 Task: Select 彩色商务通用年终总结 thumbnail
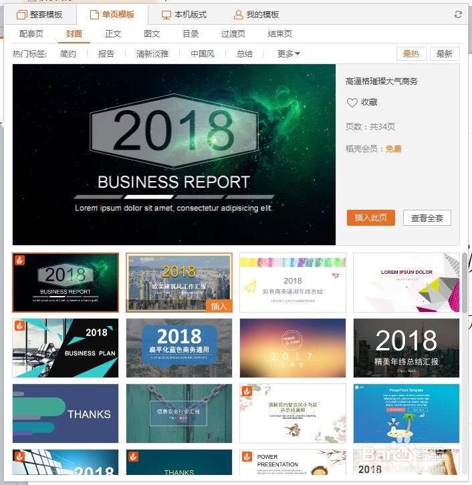tap(293, 283)
